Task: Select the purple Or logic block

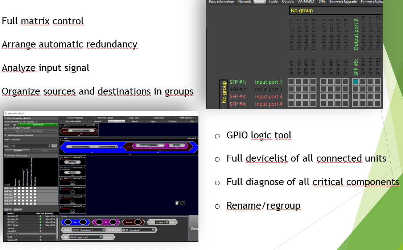Action: (x=106, y=222)
